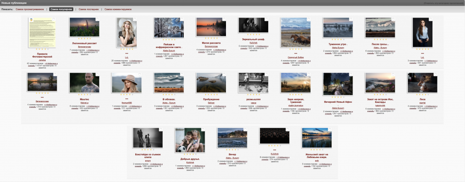Open author fireman666's profile link
The height and width of the screenshot is (182, 465).
126,102
